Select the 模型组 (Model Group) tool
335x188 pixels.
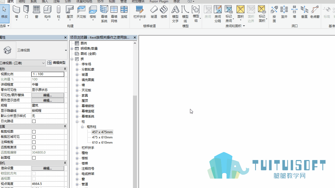point(196,14)
